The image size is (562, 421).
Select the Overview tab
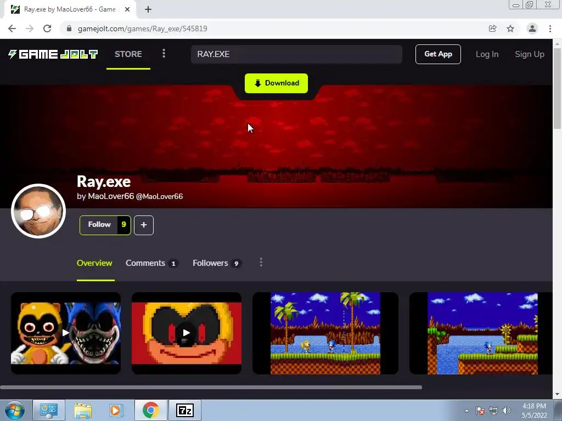point(94,263)
